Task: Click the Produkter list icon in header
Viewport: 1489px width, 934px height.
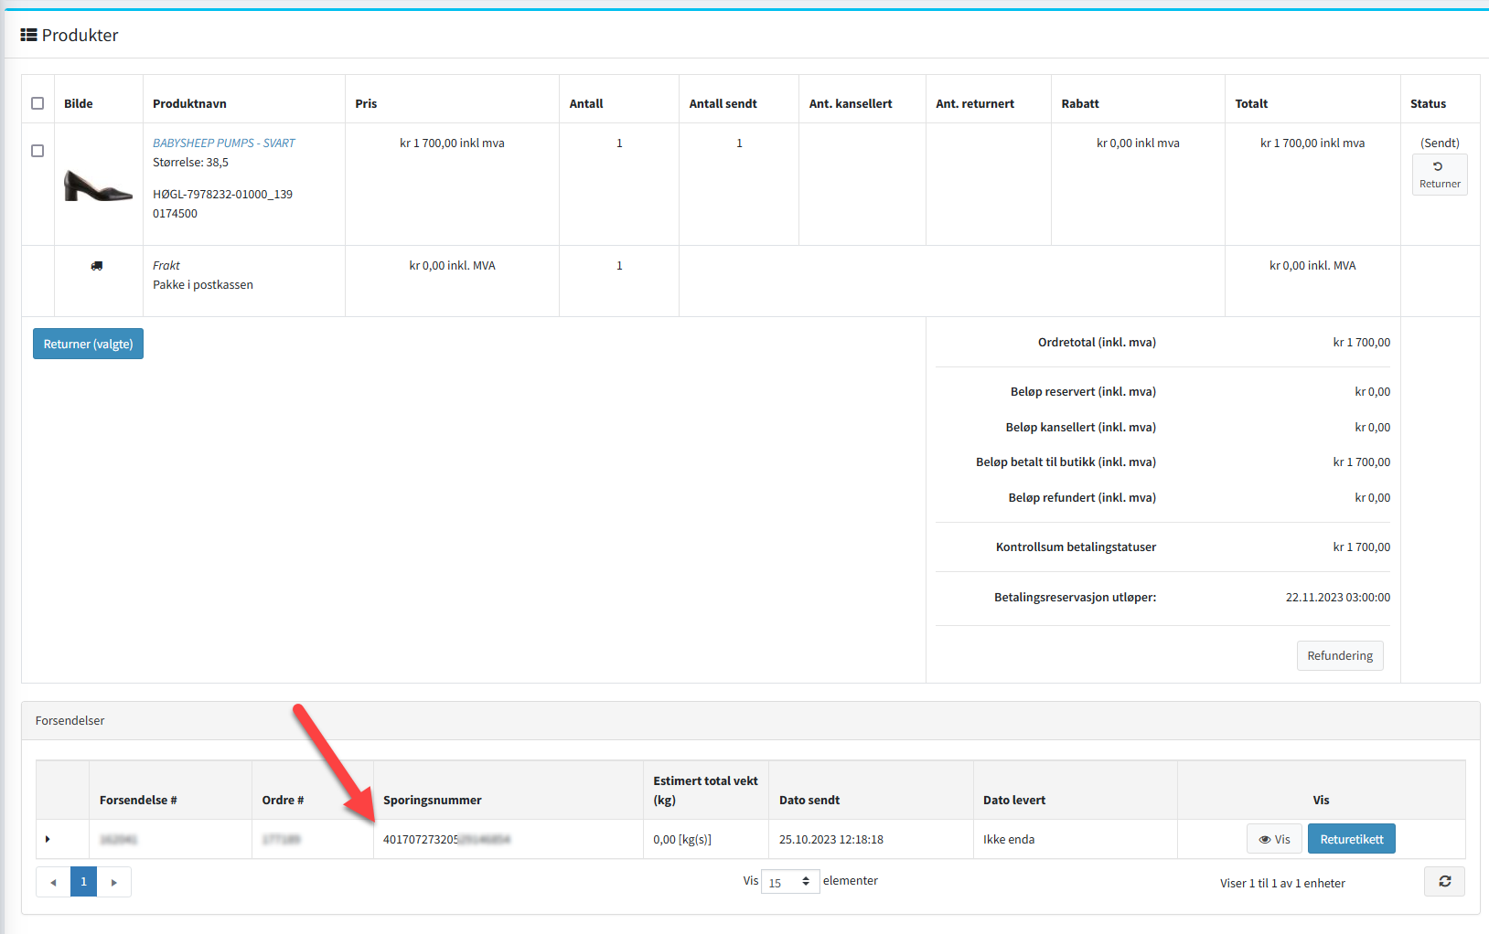Action: point(29,36)
